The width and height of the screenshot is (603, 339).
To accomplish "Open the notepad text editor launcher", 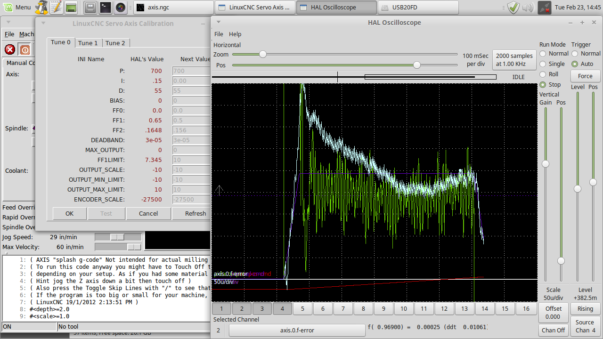I will (57, 7).
